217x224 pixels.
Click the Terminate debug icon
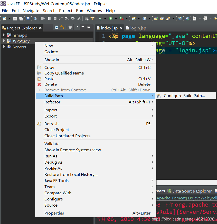[x=55, y=18]
